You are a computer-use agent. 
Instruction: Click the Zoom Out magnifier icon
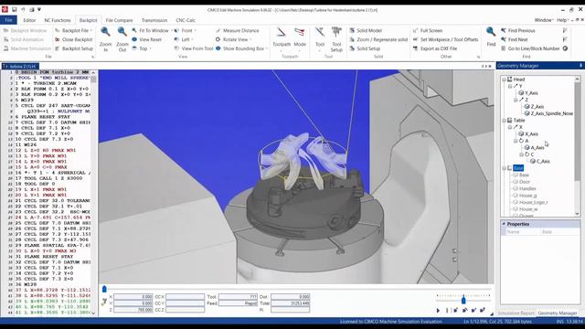point(122,33)
